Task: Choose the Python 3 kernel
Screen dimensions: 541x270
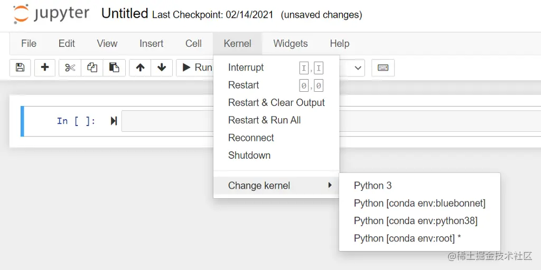Action: (x=373, y=186)
